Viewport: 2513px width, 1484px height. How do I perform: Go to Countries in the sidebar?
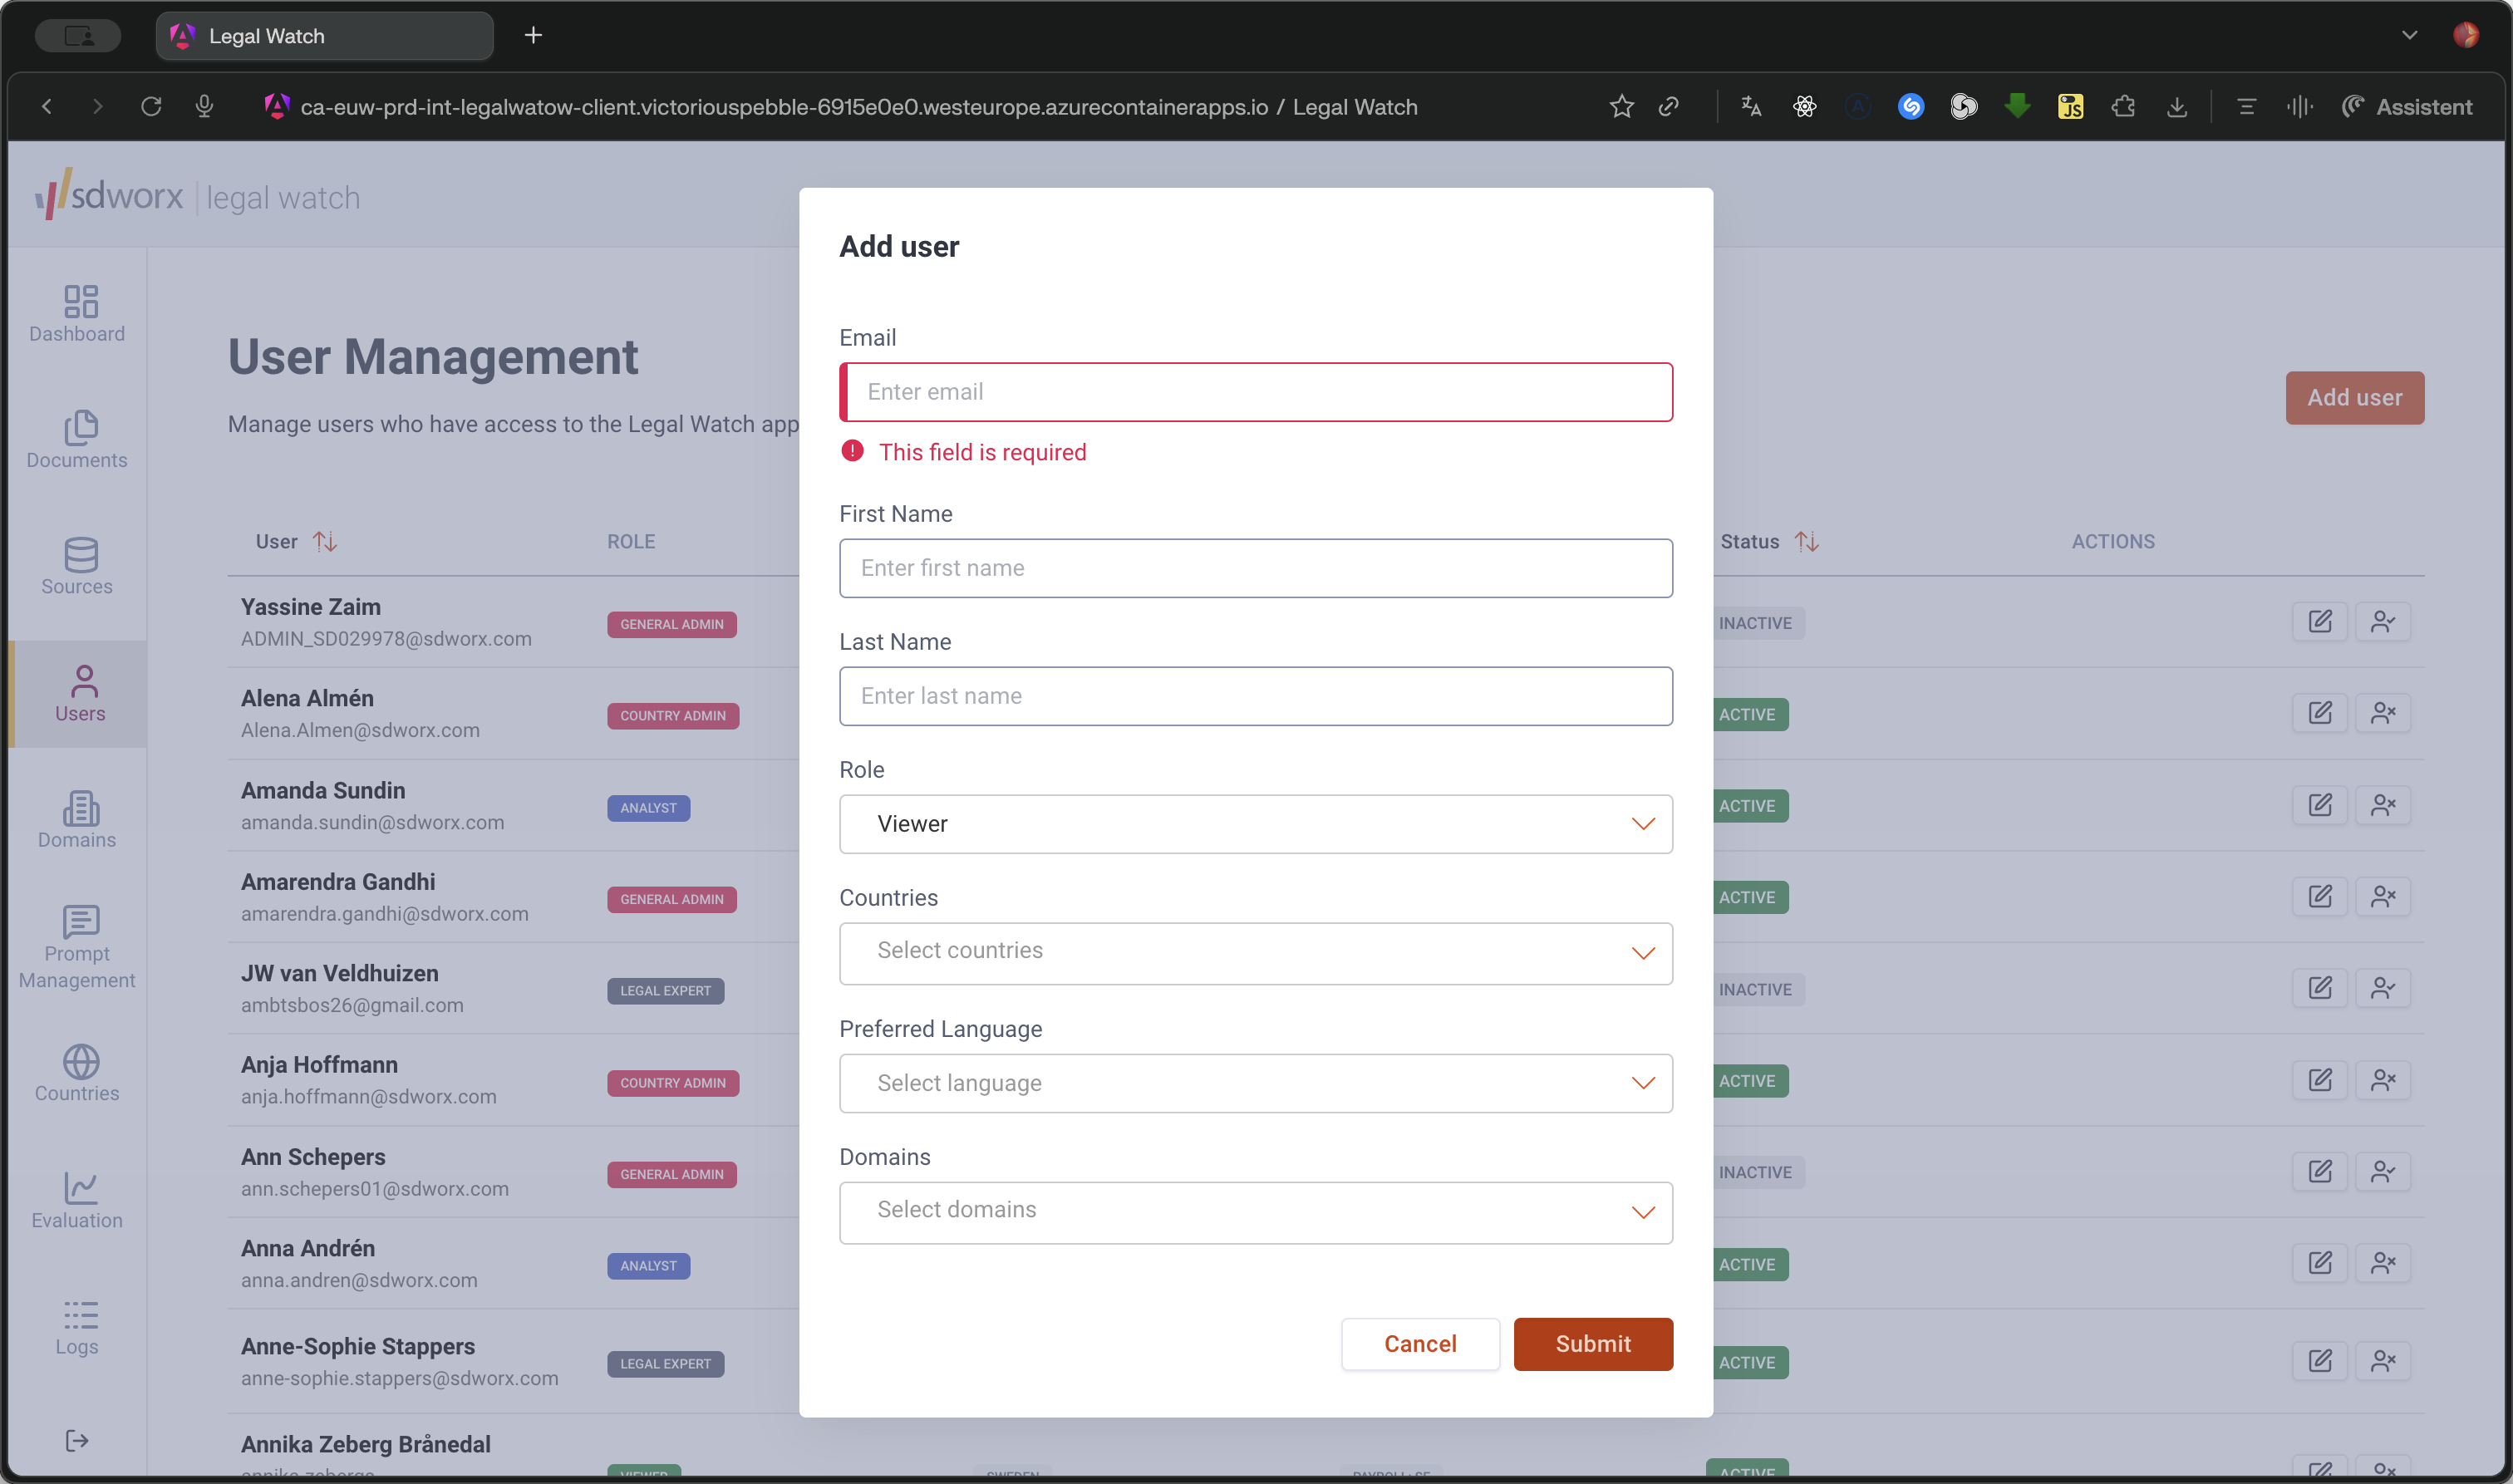click(77, 1073)
